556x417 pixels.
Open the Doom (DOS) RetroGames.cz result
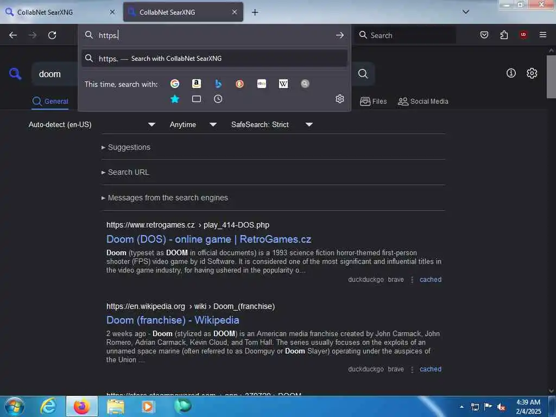209,239
